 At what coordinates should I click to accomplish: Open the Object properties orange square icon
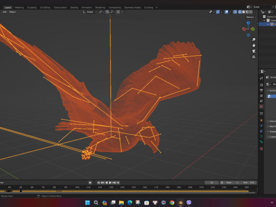(x=261, y=120)
